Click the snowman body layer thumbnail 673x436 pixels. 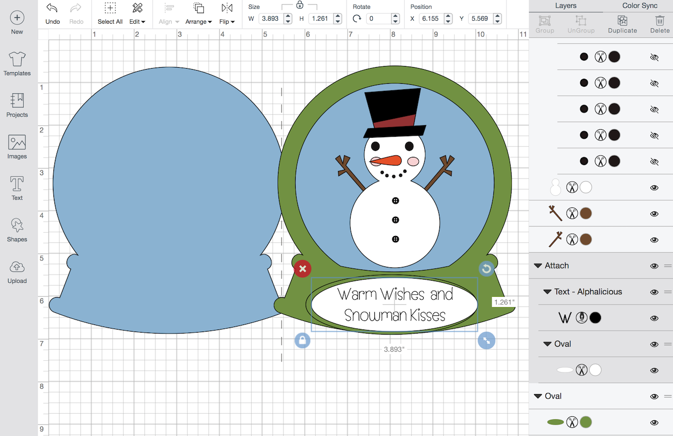(555, 187)
